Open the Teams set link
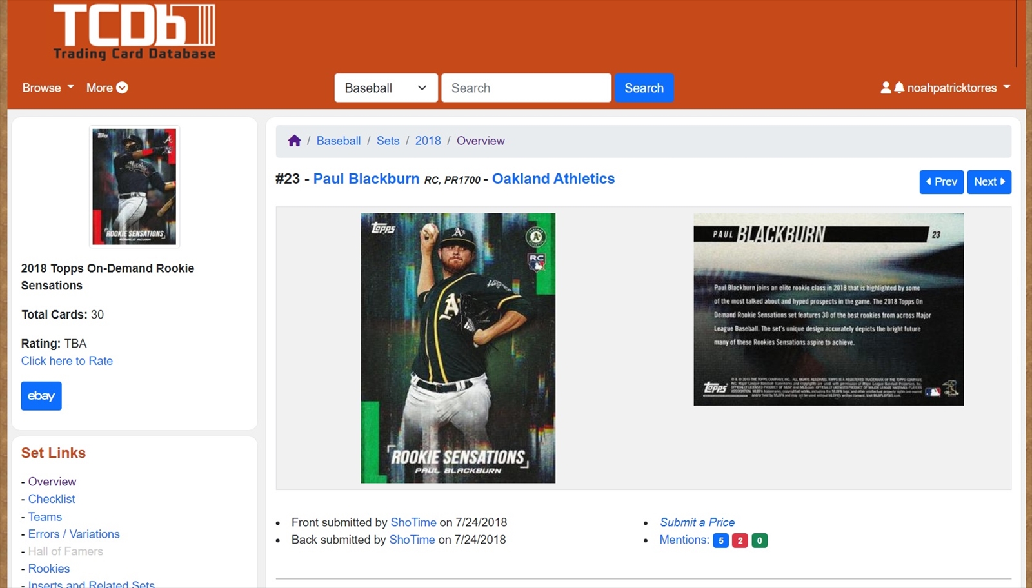The image size is (1032, 588). coord(45,516)
